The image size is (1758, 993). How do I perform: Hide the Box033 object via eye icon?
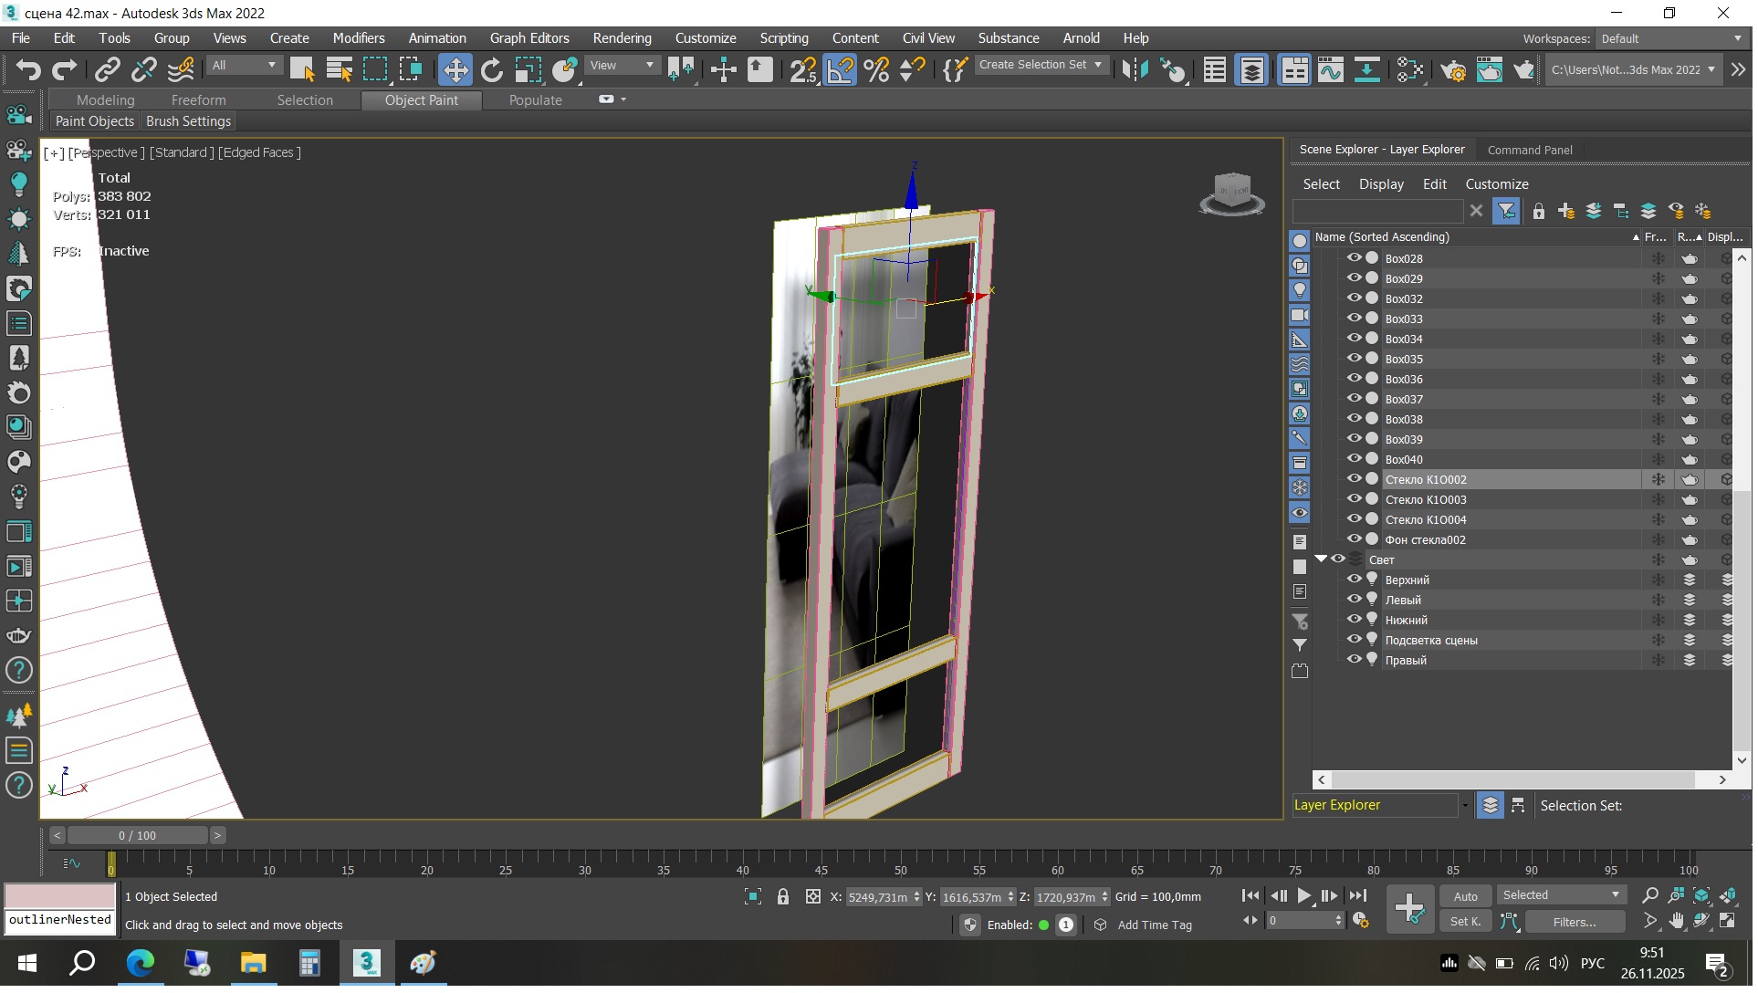1355,319
